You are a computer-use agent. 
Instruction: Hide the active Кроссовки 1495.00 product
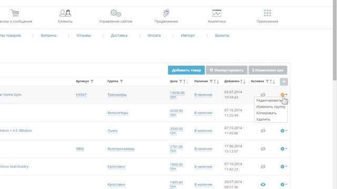pyautogui.click(x=263, y=184)
